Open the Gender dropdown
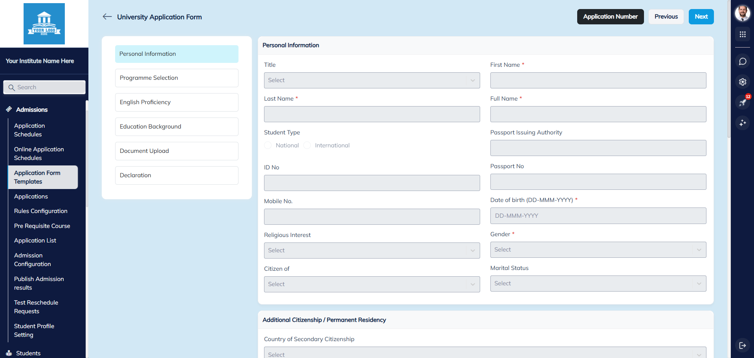Screen dimensions: 754x358 pos(598,250)
